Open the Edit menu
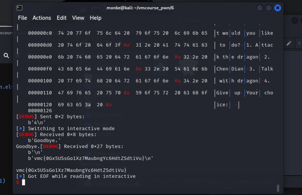The height and width of the screenshot is (195, 302). click(61, 18)
